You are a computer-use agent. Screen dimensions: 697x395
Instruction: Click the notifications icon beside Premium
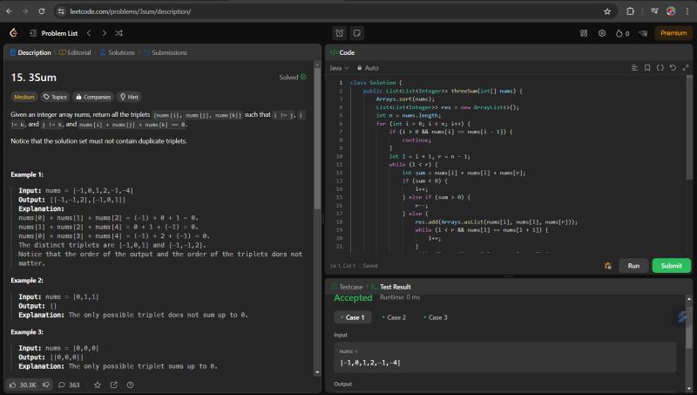(643, 33)
